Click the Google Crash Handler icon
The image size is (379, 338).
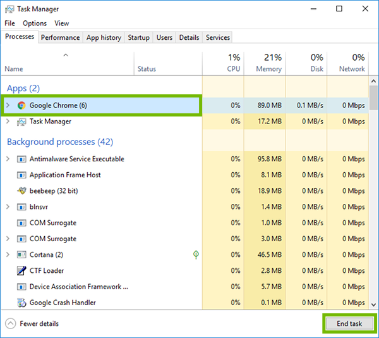coord(21,303)
